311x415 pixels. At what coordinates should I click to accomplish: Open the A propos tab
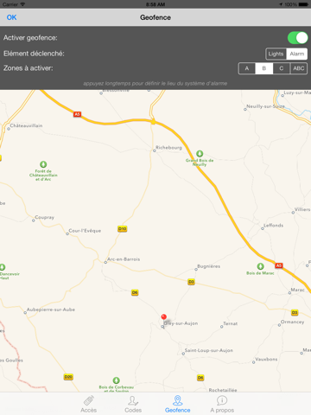222,404
